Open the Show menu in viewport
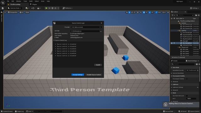The width and height of the screenshot is (201, 113). (27, 13)
